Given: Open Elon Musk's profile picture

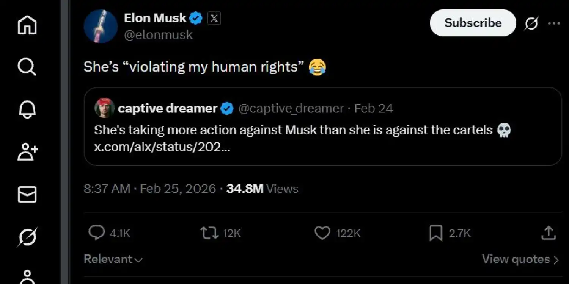Looking at the screenshot, I should 100,26.
